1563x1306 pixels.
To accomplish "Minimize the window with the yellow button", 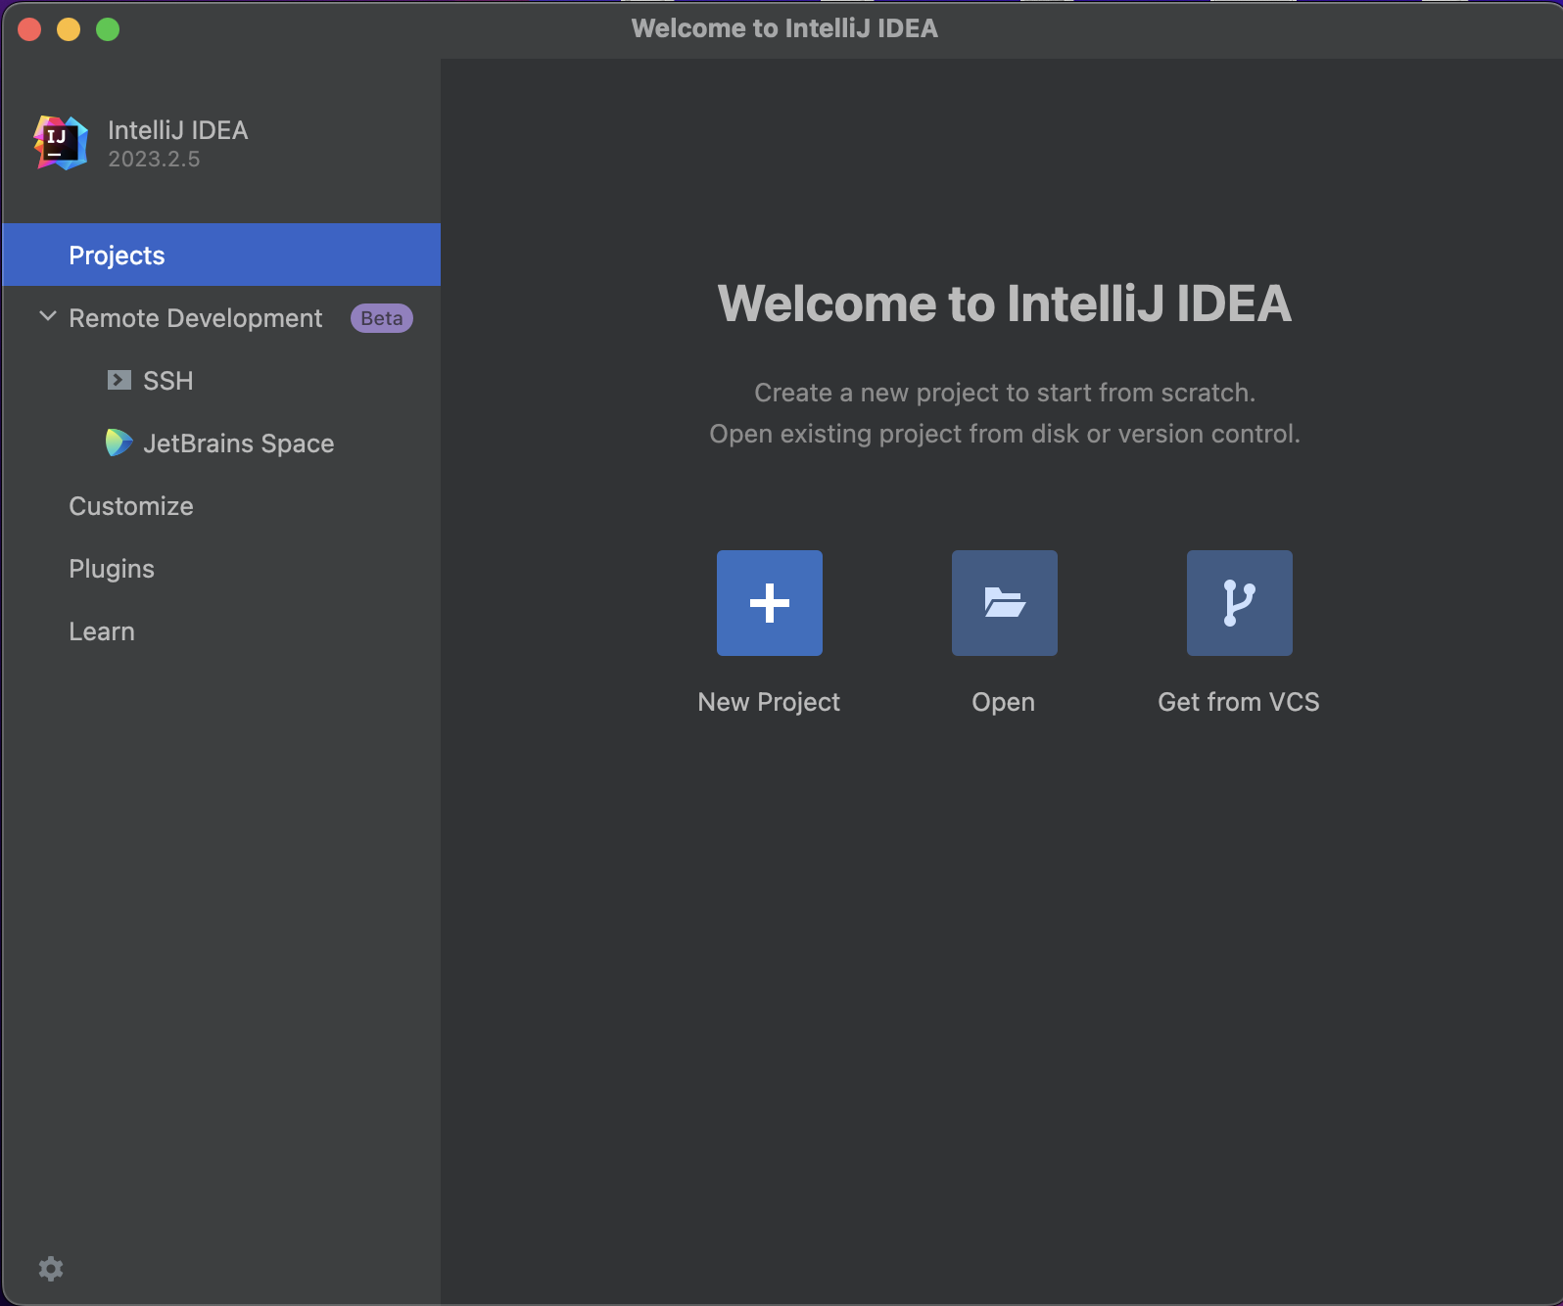I will (x=69, y=29).
